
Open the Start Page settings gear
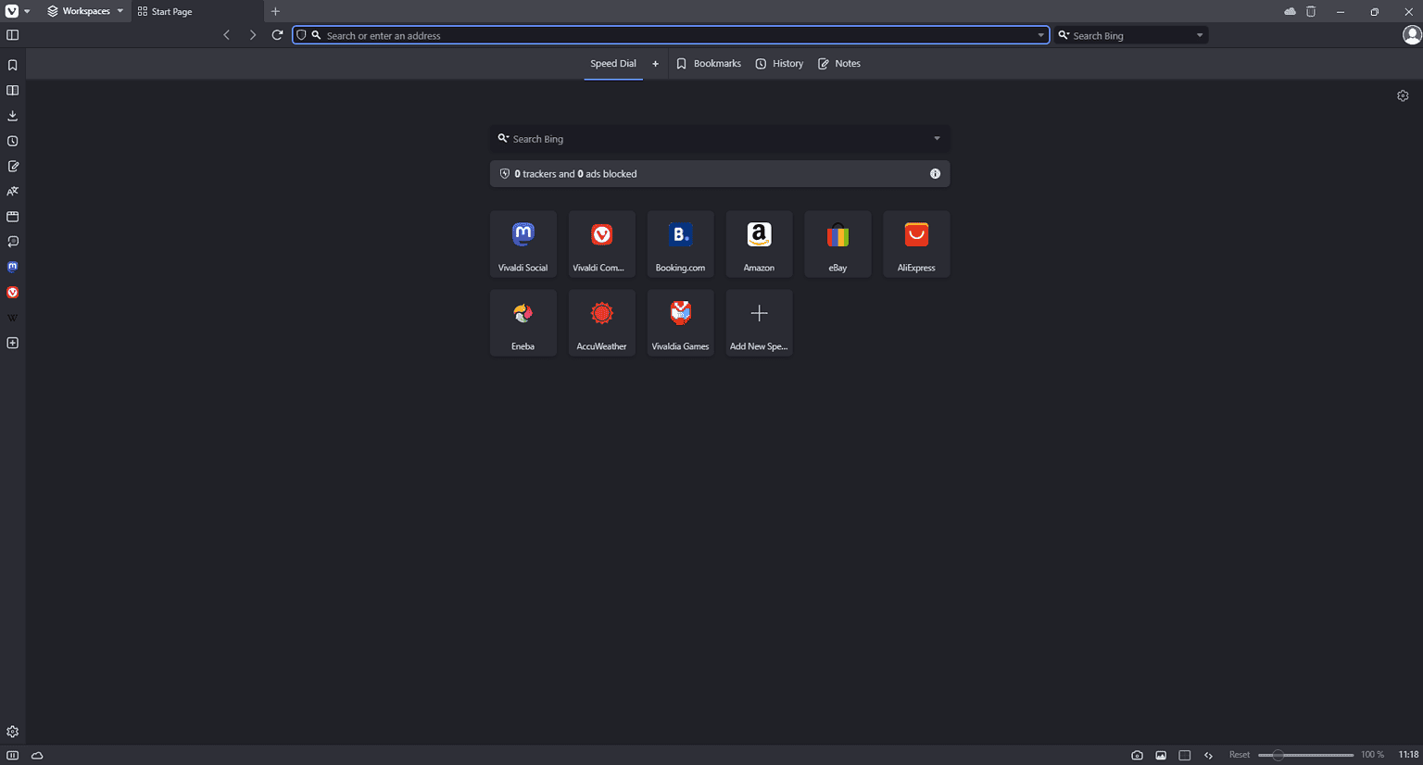click(x=1403, y=96)
